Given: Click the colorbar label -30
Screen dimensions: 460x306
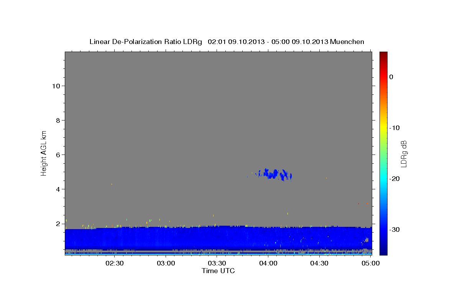Looking at the screenshot, I should [x=395, y=229].
